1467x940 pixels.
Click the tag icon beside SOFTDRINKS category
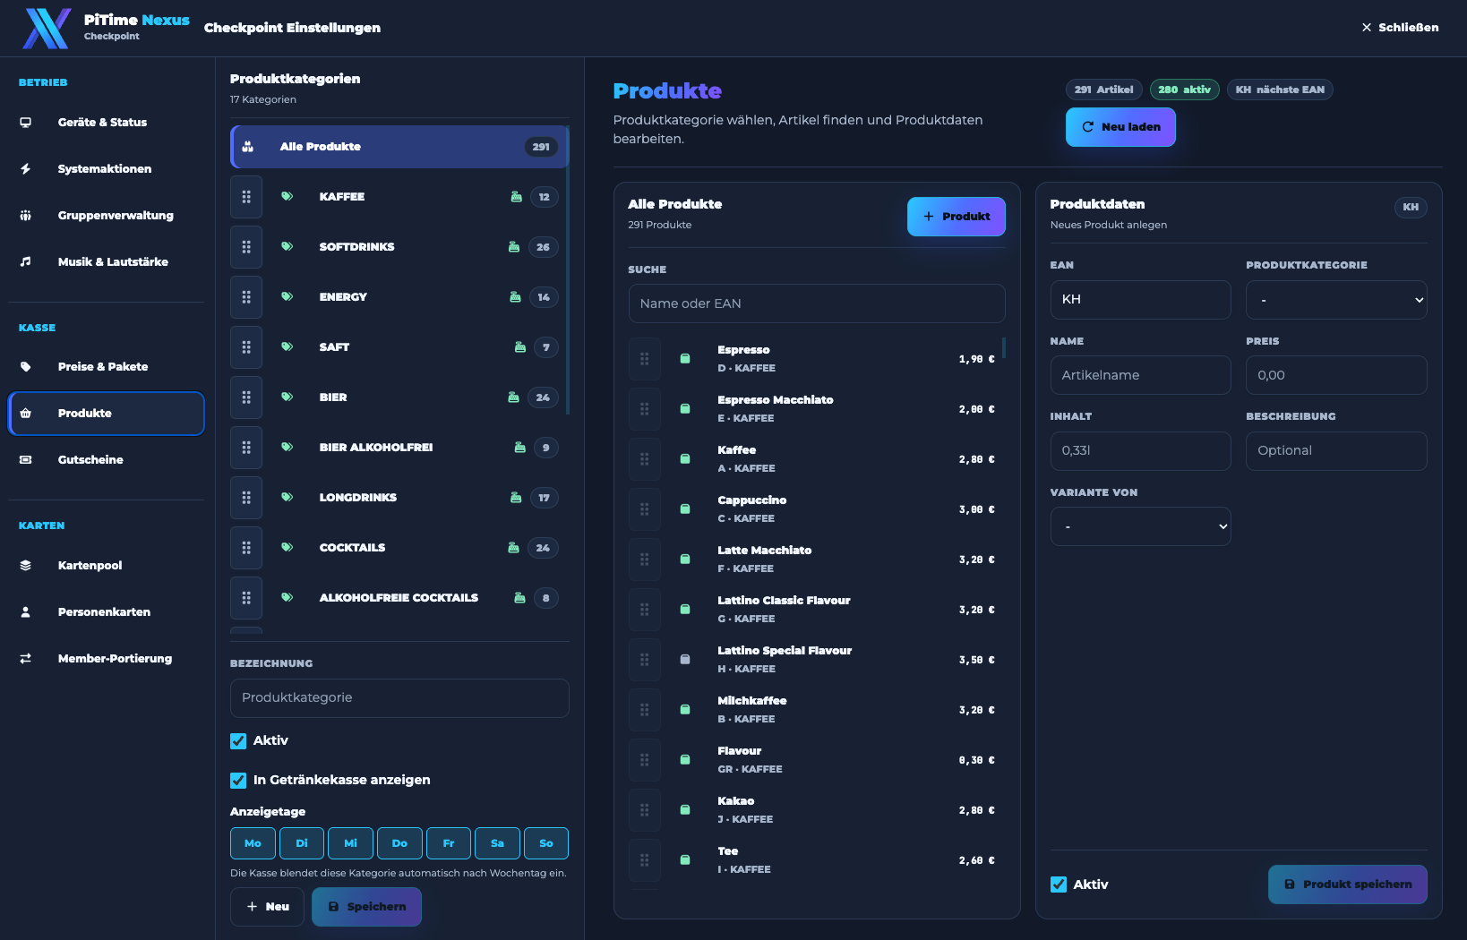click(287, 247)
